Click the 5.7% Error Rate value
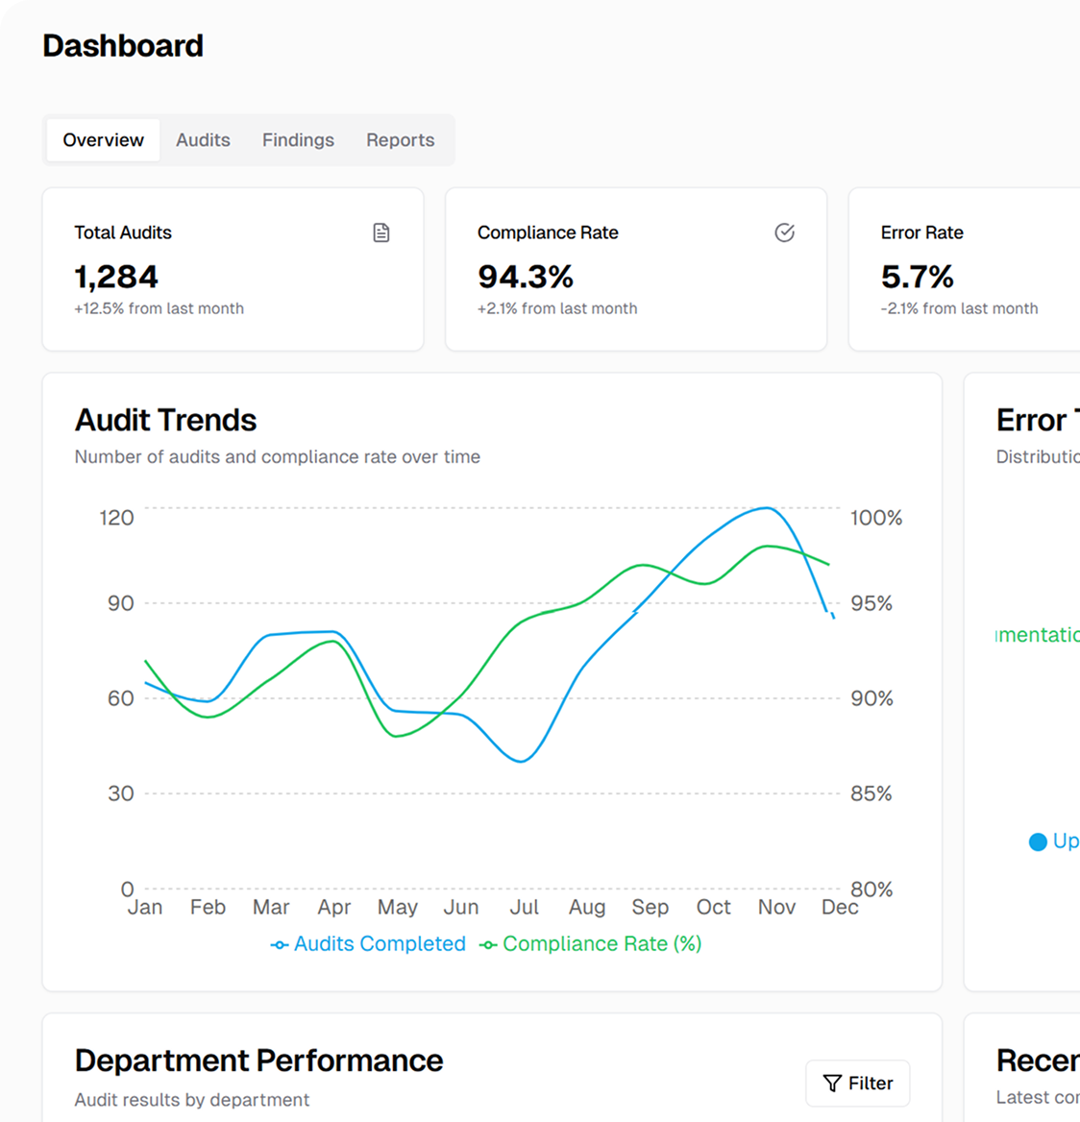The height and width of the screenshot is (1122, 1080). (x=917, y=277)
